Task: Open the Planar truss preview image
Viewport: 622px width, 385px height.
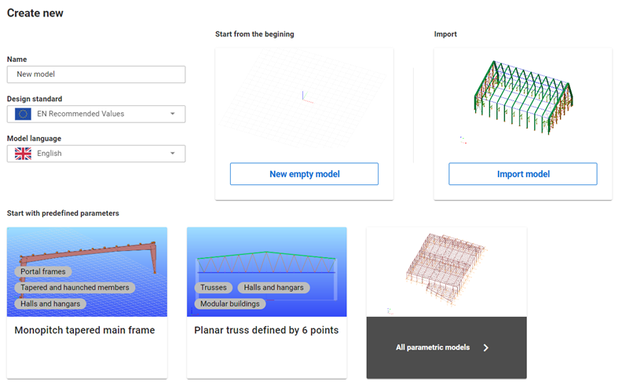Action: (x=267, y=272)
